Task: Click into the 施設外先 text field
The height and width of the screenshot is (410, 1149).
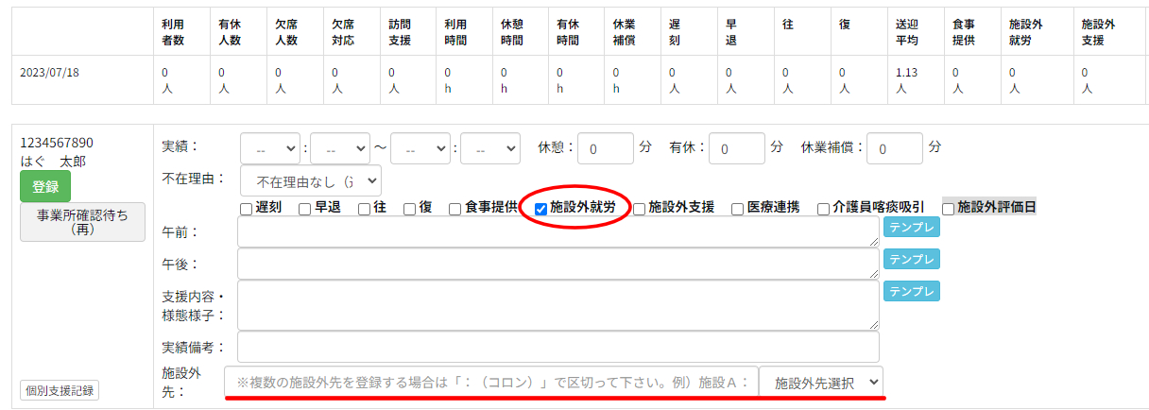Action: [491, 383]
